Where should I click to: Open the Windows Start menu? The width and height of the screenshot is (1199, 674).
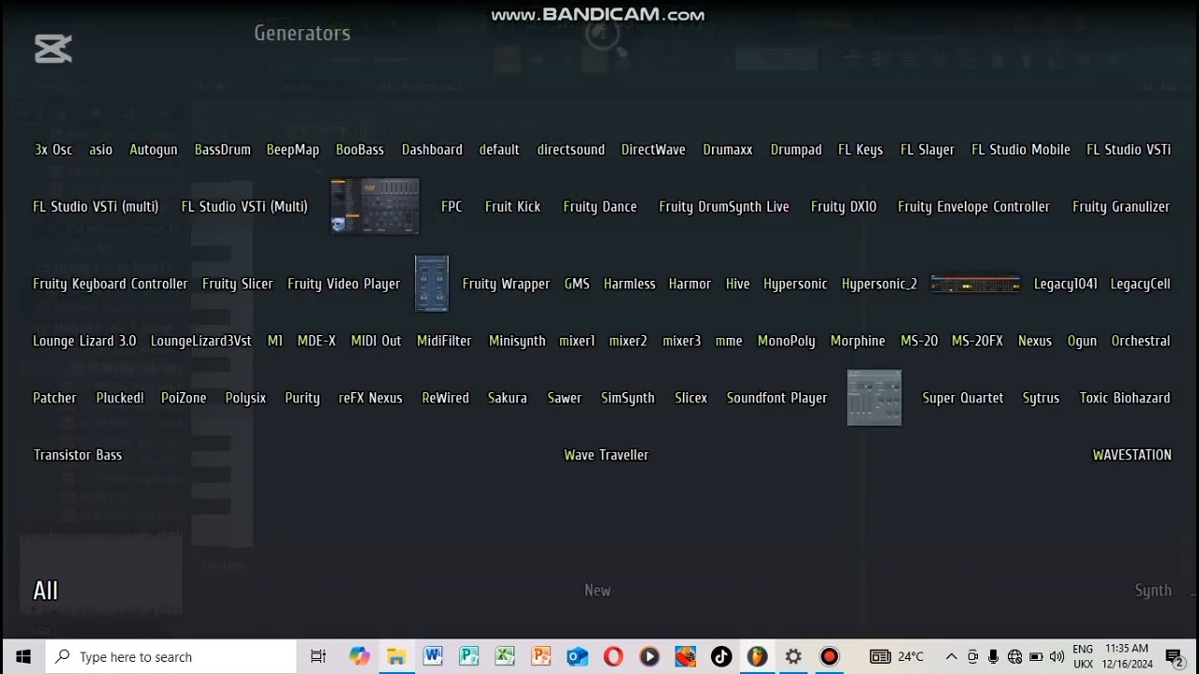(22, 656)
